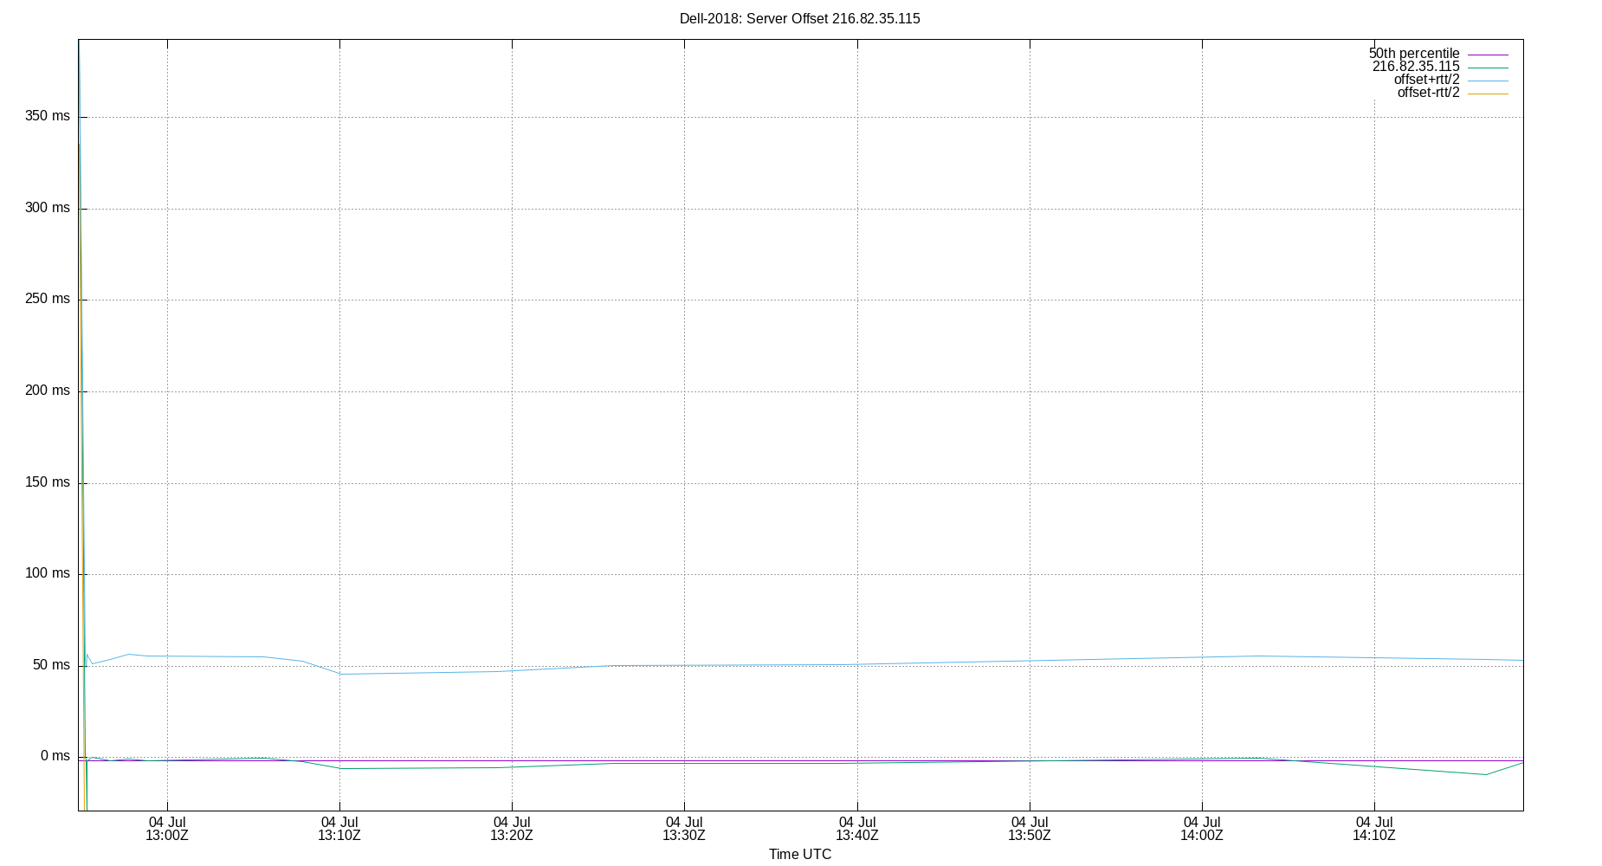Click the "04 Jul 13:00Z" time label
The height and width of the screenshot is (866, 1602).
[167, 829]
